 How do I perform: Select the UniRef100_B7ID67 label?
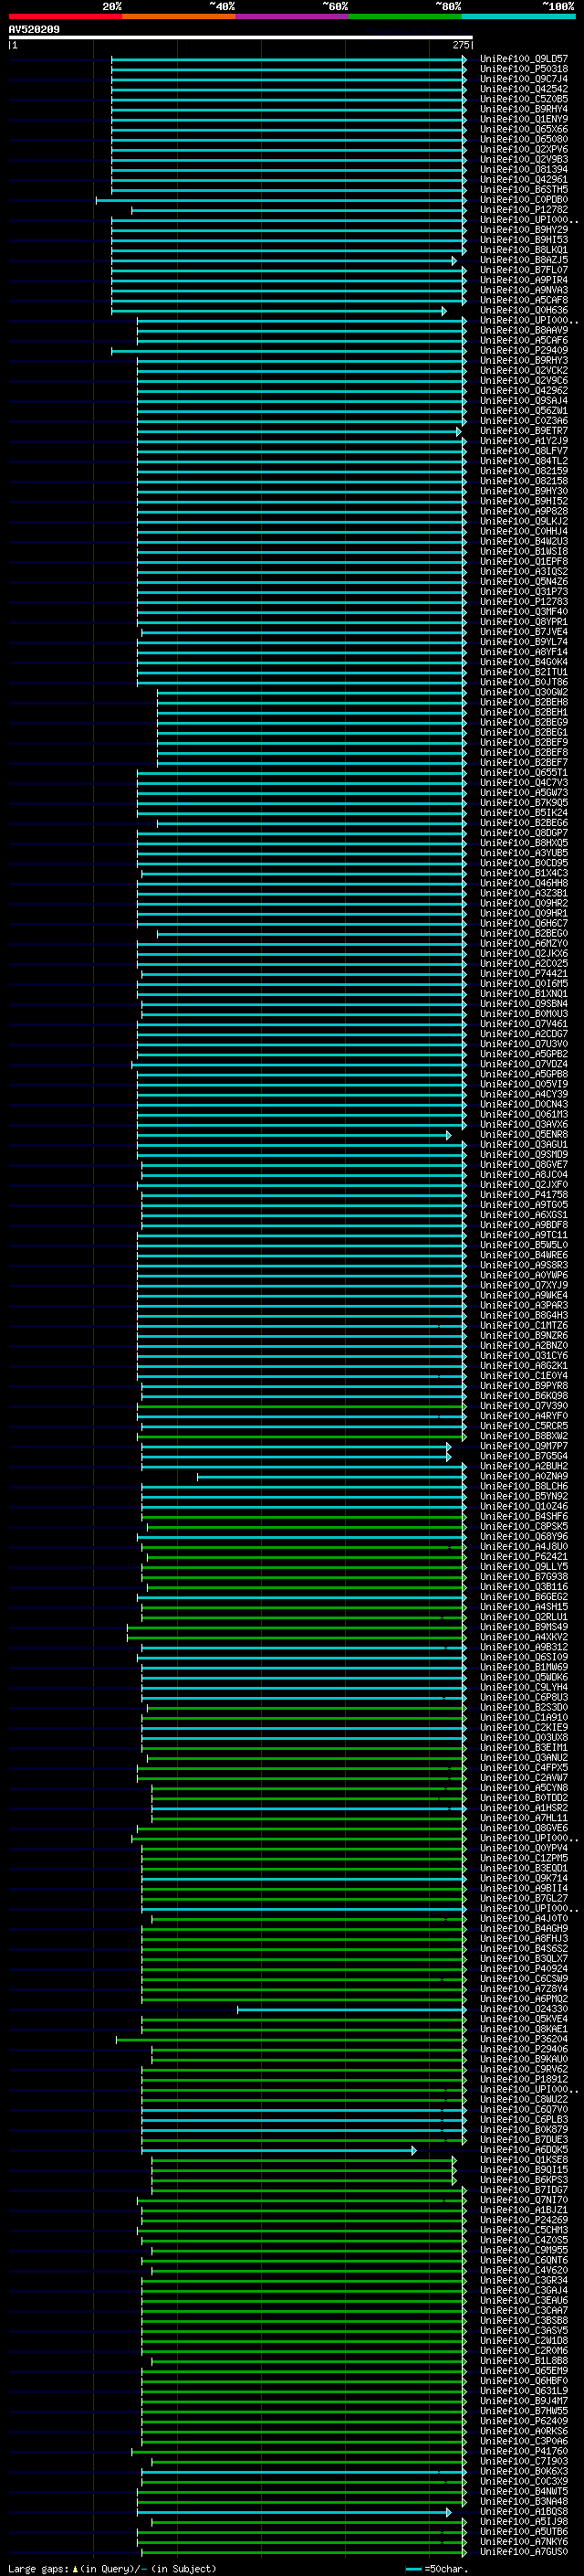pos(523,2190)
